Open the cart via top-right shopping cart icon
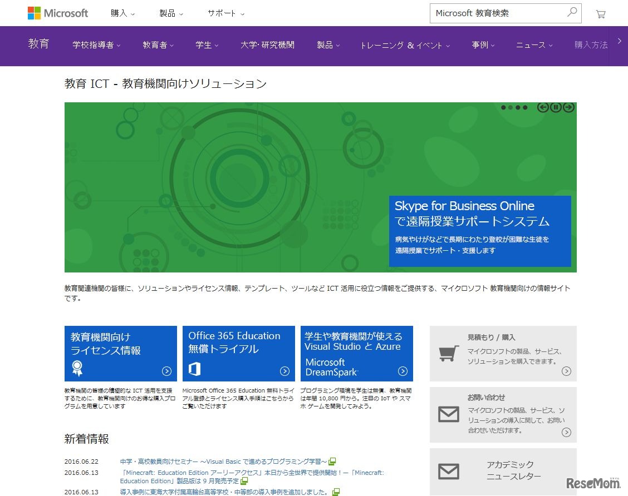This screenshot has height=496, width=628. pos(600,14)
